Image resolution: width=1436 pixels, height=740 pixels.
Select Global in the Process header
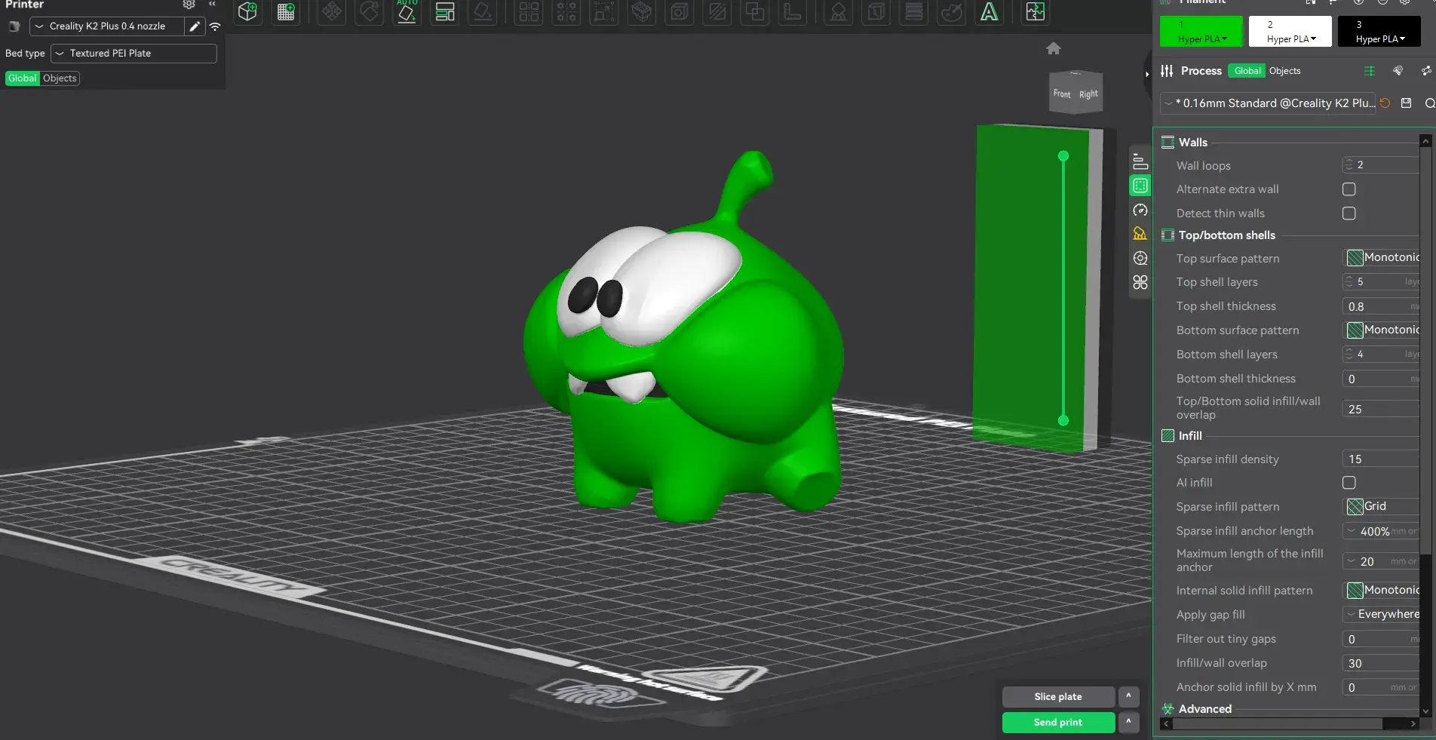pyautogui.click(x=1247, y=71)
